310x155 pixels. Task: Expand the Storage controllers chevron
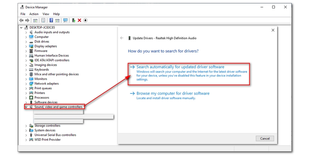26,126
